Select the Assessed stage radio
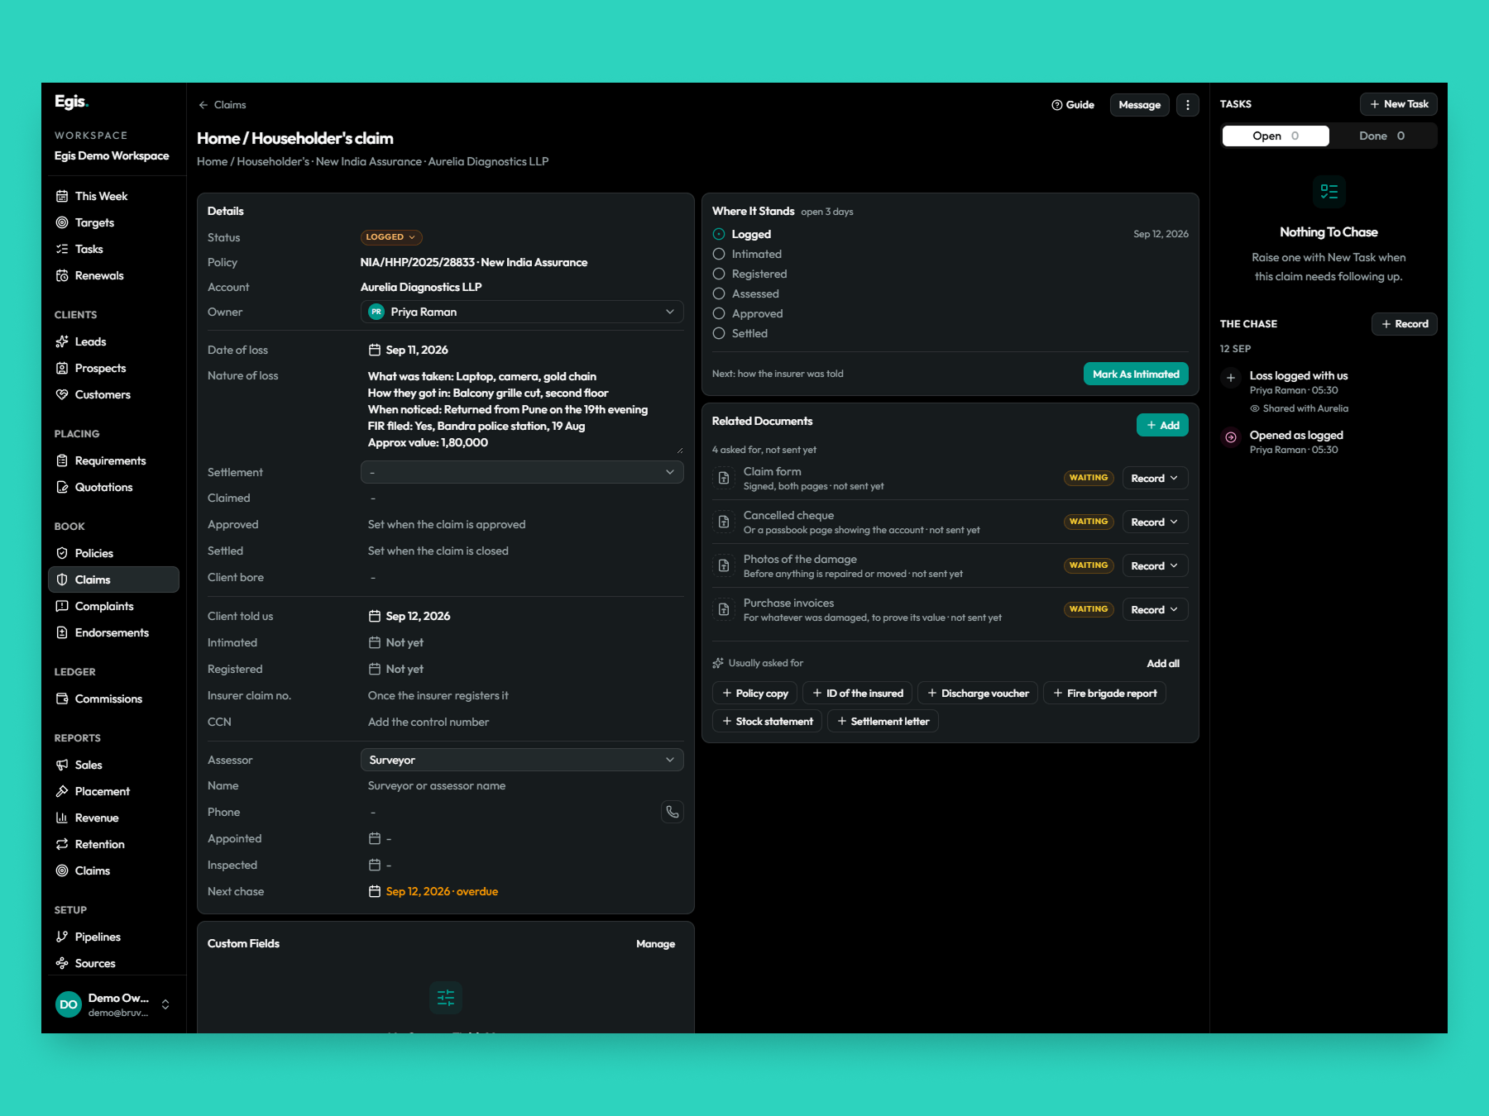This screenshot has height=1116, width=1489. click(719, 293)
